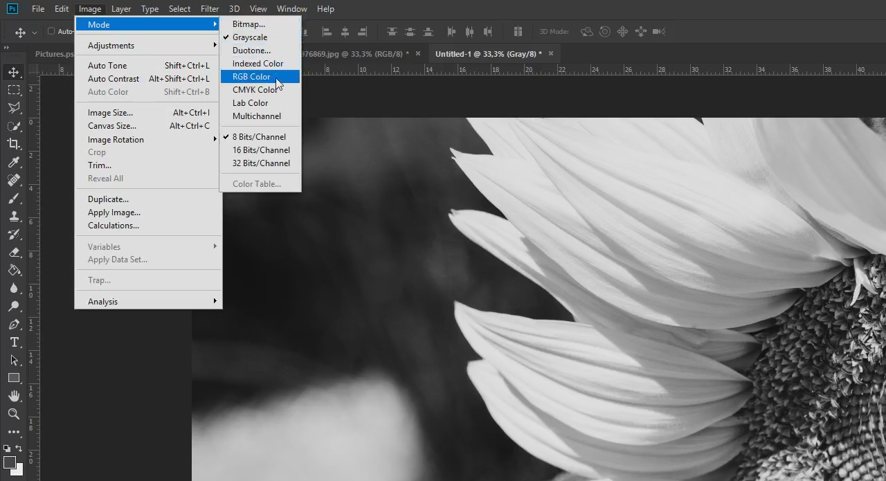
Task: Expand the Image Rotation submenu
Action: tap(116, 139)
